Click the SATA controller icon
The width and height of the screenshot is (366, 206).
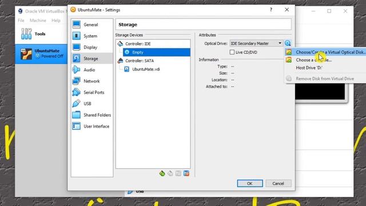tap(120, 61)
